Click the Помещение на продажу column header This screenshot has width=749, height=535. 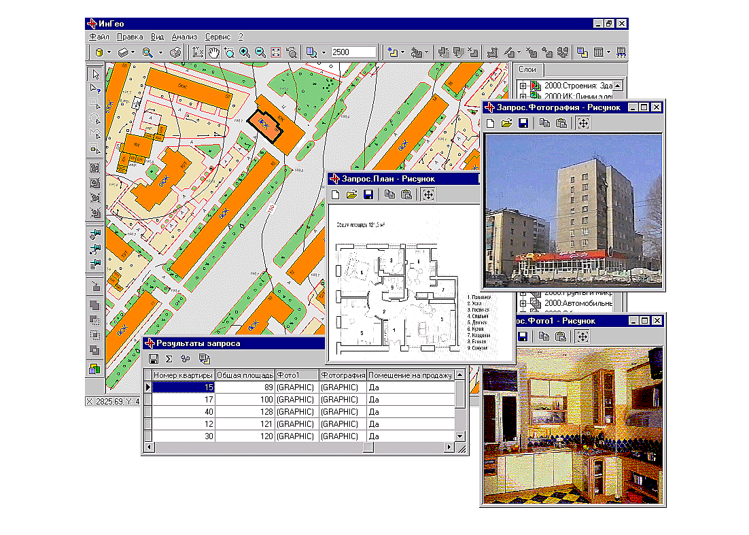[410, 375]
